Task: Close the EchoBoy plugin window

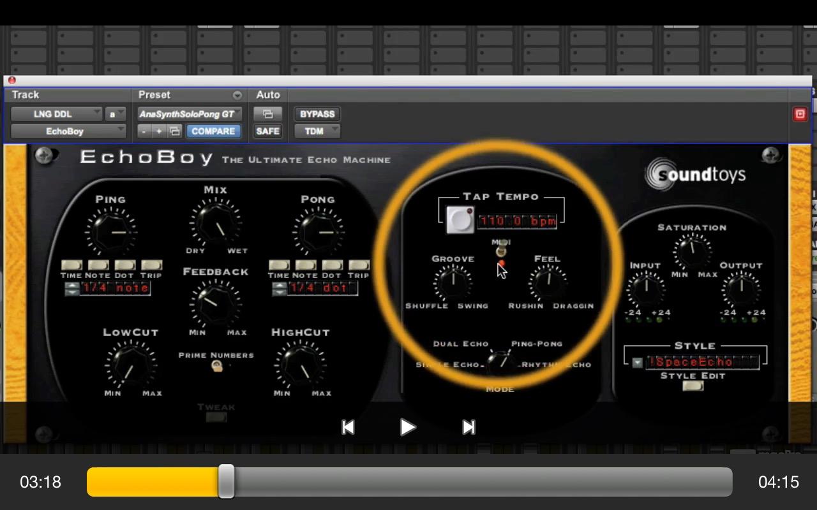Action: [x=11, y=80]
